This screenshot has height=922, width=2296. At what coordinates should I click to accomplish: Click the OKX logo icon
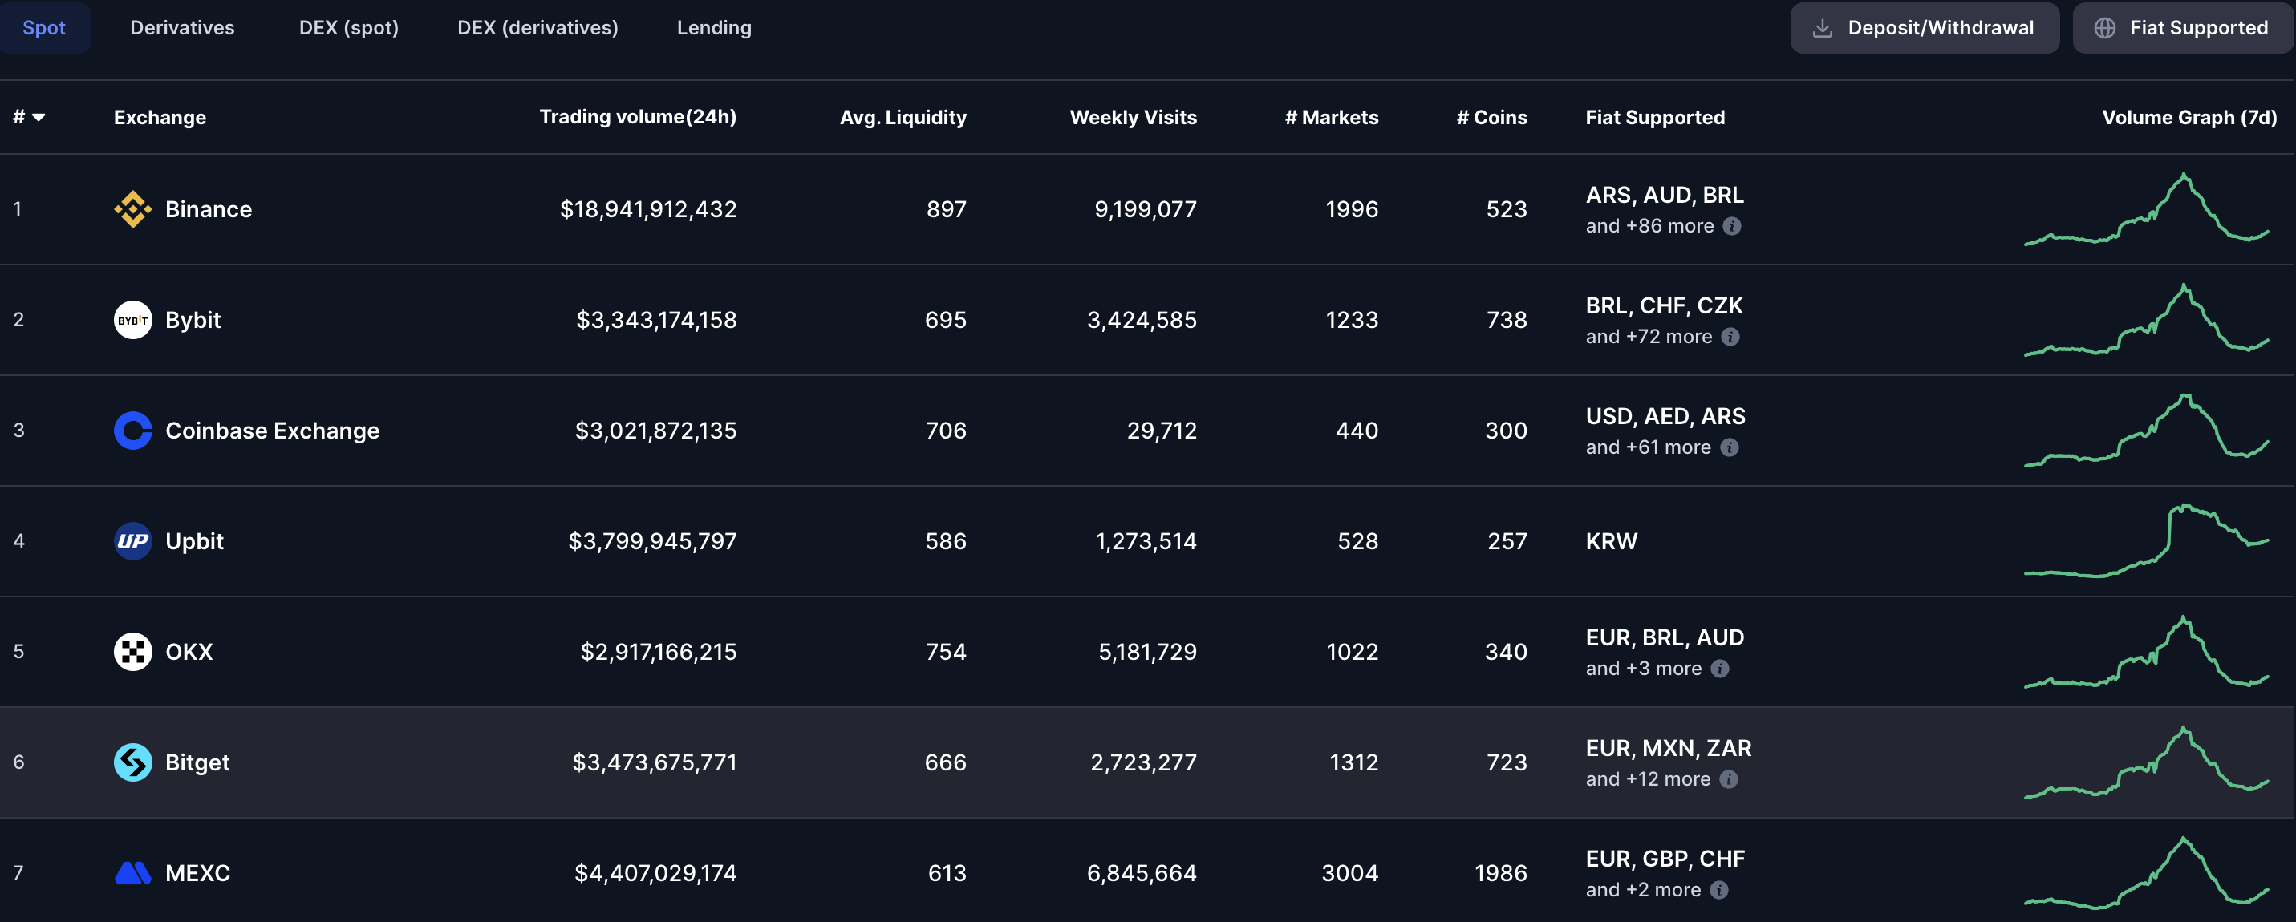coord(133,651)
